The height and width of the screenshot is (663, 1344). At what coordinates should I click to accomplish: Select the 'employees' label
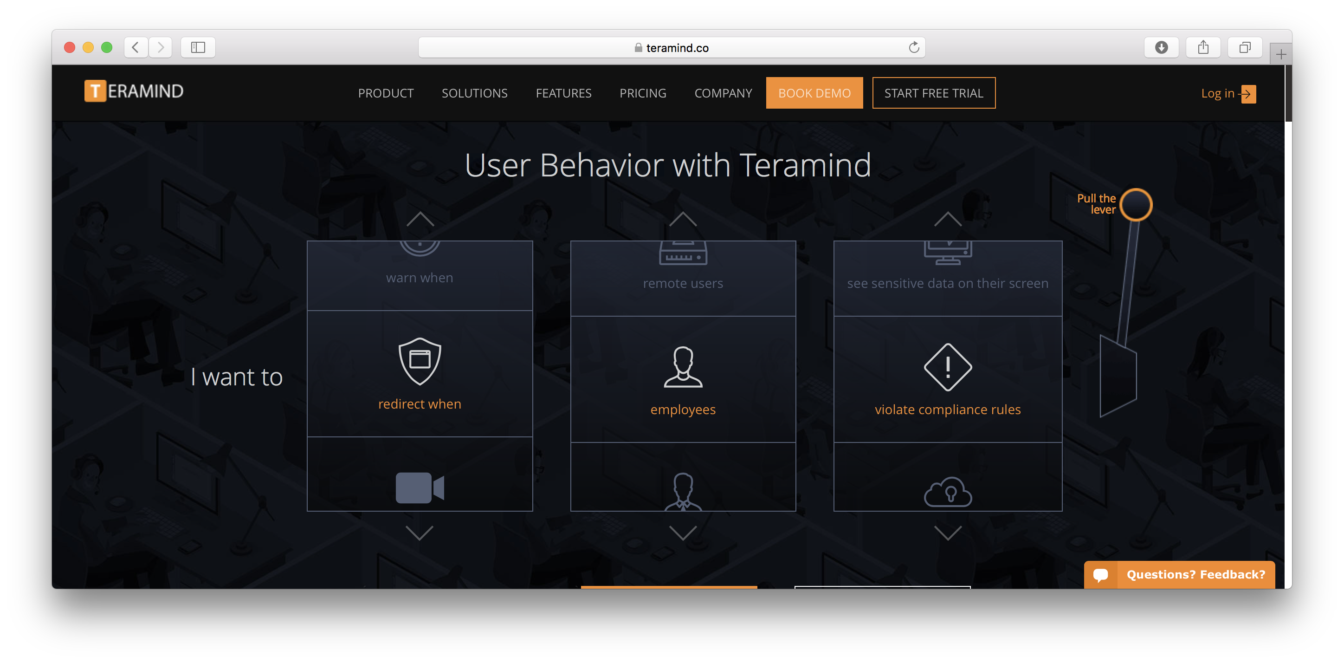point(683,410)
